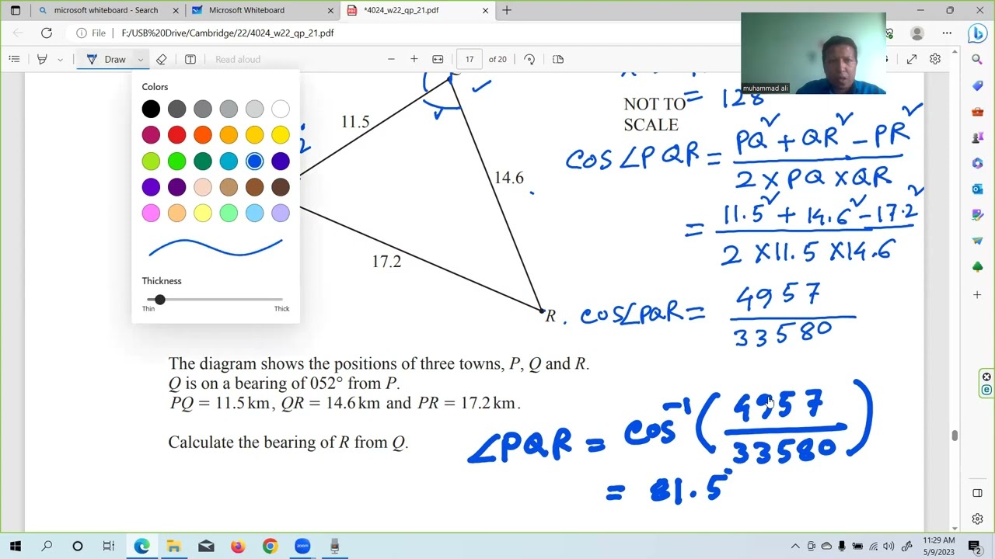Open PDF viewer settings gear
The width and height of the screenshot is (995, 559).
pos(935,59)
